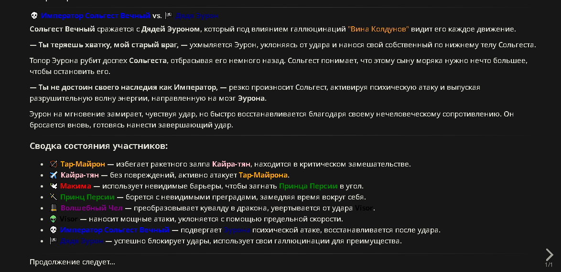
Task: Click the alien emoji beside Visor bullet
Action: [x=54, y=219]
